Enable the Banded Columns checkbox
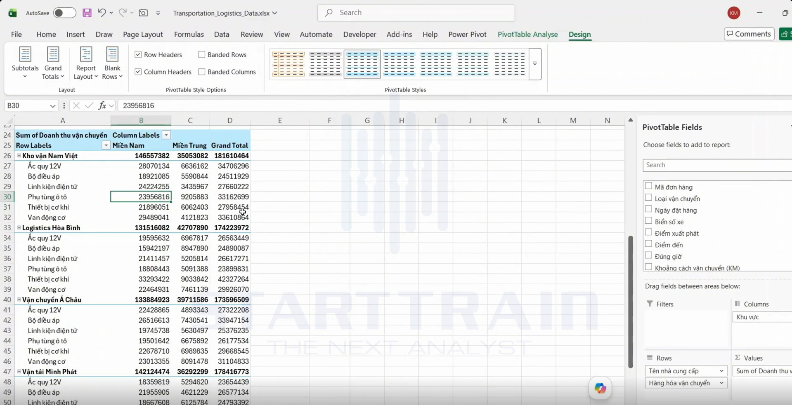Viewport: 792px width, 405px height. click(x=201, y=72)
